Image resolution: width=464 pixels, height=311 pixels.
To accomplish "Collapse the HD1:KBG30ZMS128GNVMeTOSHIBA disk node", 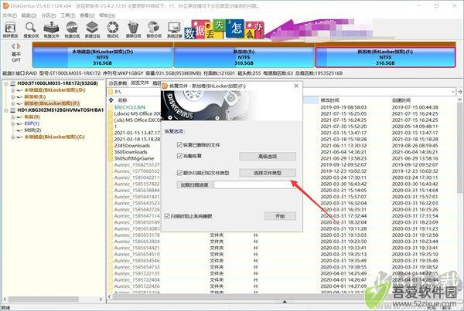I will click(6, 110).
